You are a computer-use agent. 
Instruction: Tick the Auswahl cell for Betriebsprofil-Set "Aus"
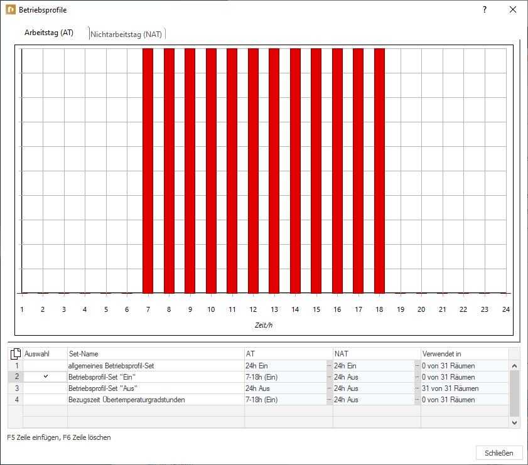[x=45, y=388]
